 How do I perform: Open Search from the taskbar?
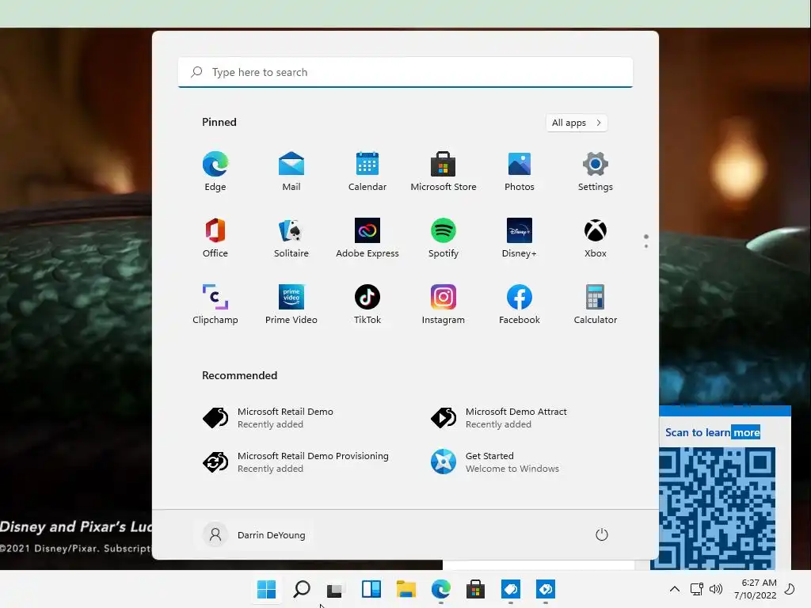[x=302, y=589]
